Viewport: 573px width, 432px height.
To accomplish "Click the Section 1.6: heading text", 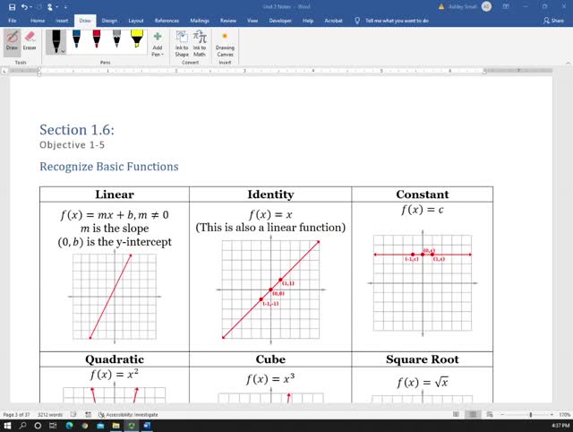I will tap(77, 129).
